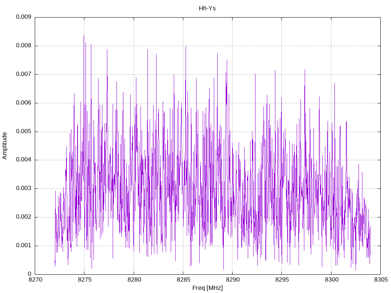This screenshot has height=293, width=391.
Task: Click the Amplitude axis label
Action: [x=5, y=146]
